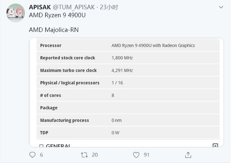Click the reply count 6
231x163 pixels.
coord(42,155)
